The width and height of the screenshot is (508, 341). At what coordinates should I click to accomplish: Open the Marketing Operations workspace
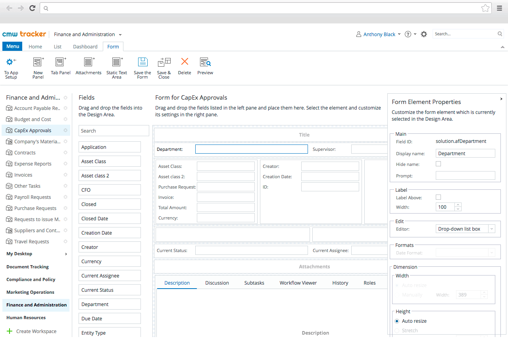tap(31, 292)
